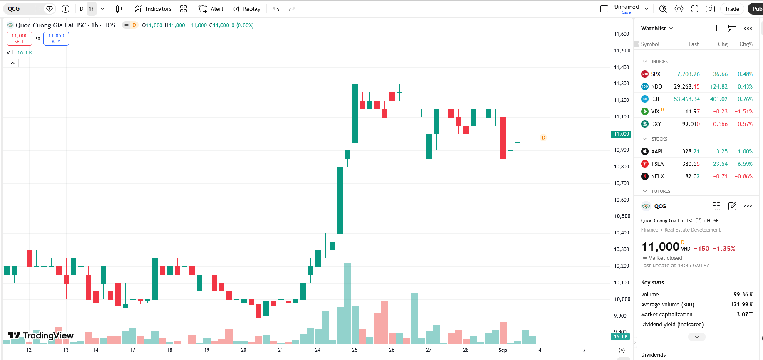Sort watchlist by Chg% column
763x360 pixels.
(x=746, y=44)
